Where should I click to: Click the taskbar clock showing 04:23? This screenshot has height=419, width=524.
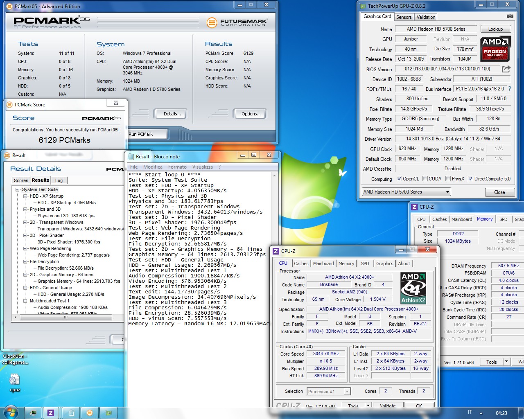pos(501,413)
